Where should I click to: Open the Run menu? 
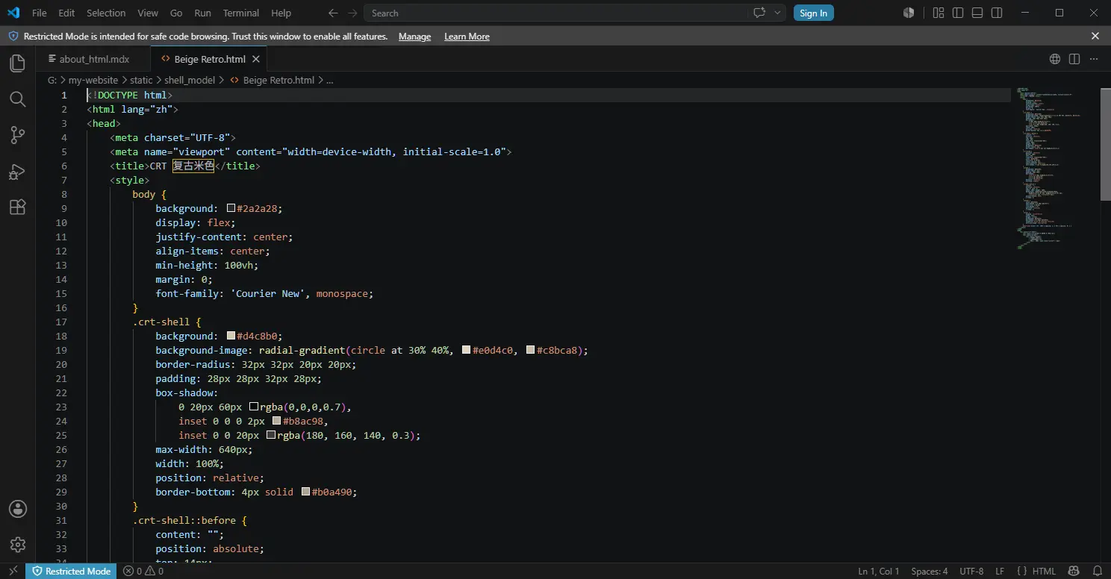click(202, 13)
